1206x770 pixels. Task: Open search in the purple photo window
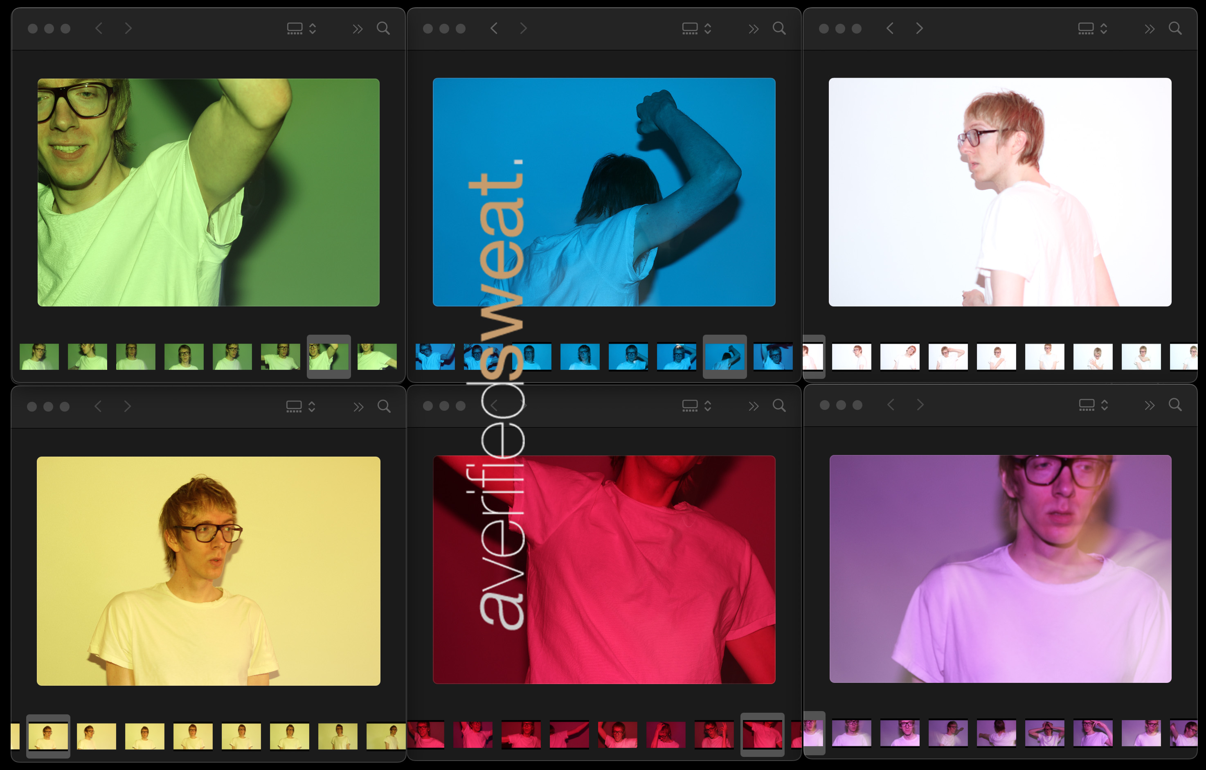1175,404
